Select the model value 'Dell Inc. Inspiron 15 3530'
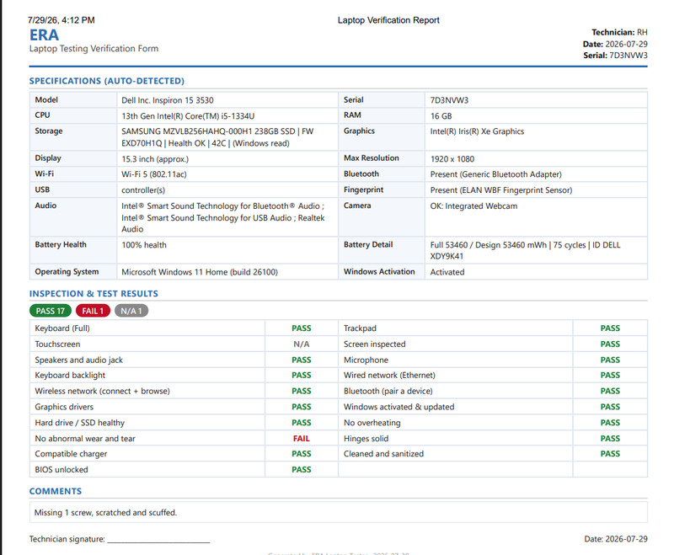This screenshot has width=674, height=555. click(167, 100)
